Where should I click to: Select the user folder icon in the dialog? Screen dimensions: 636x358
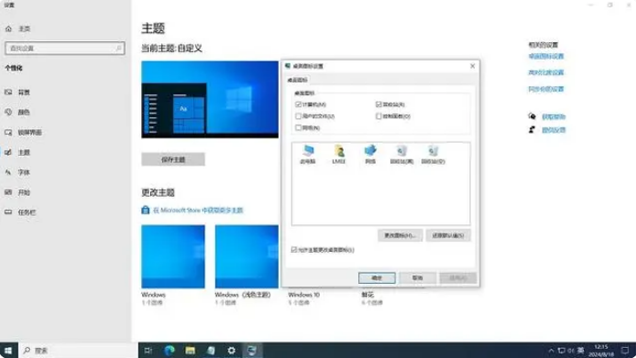coord(339,154)
